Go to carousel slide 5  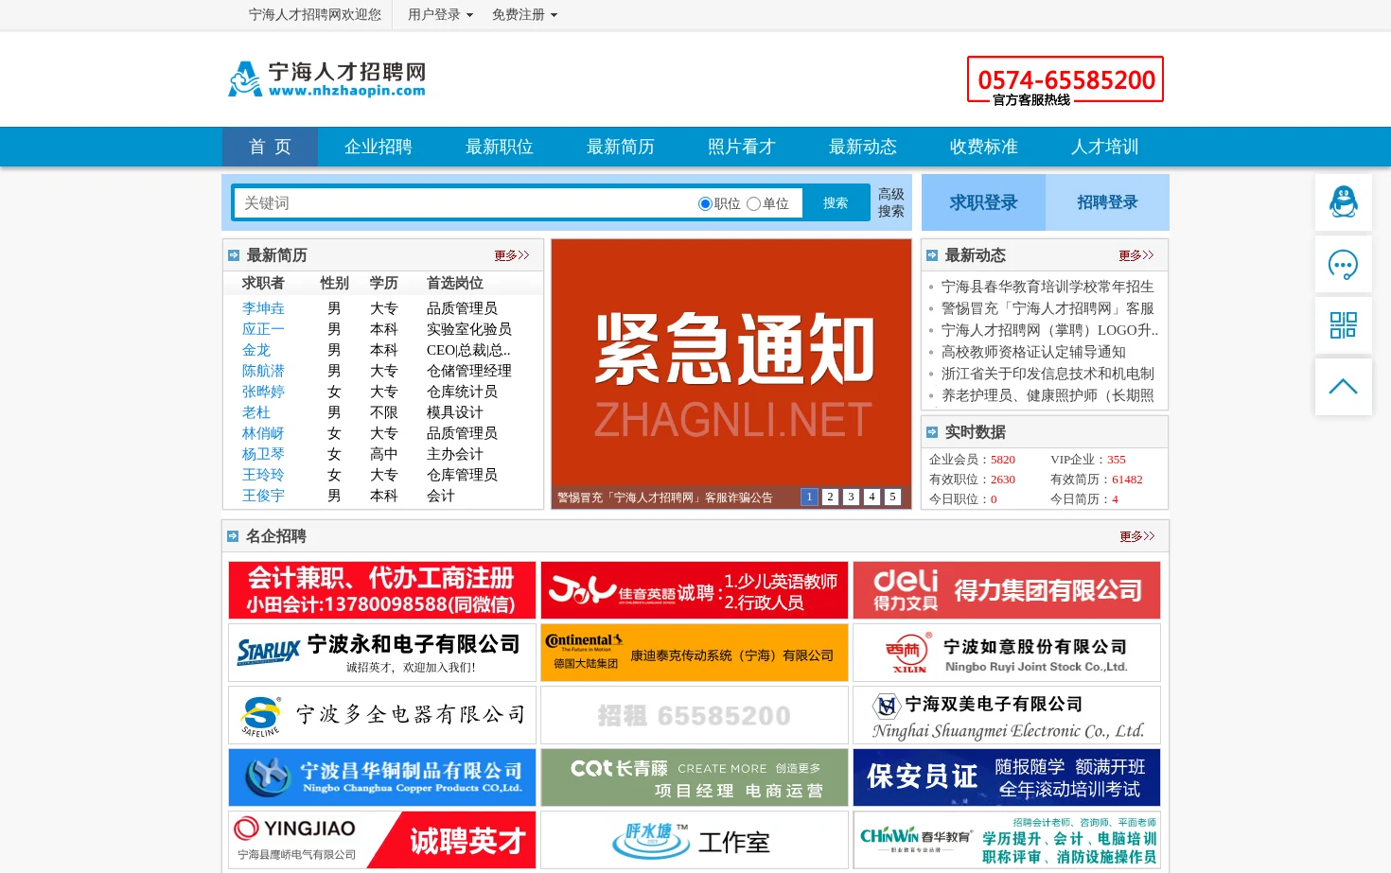coord(892,497)
